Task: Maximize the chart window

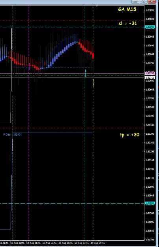Action: pos(143,2)
